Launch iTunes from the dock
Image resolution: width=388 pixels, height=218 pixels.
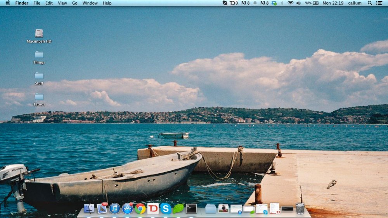coord(114,209)
